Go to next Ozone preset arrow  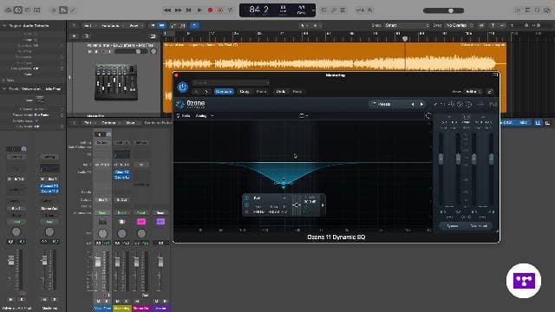pyautogui.click(x=421, y=104)
